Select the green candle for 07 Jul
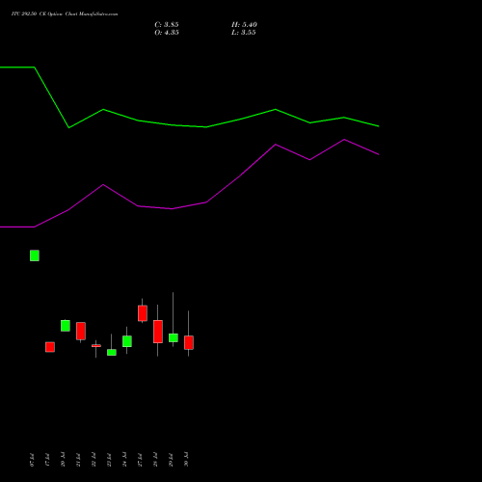 [x=35, y=255]
